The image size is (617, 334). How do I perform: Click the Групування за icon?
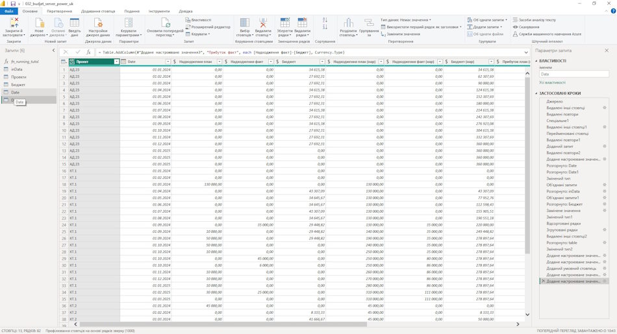[369, 23]
